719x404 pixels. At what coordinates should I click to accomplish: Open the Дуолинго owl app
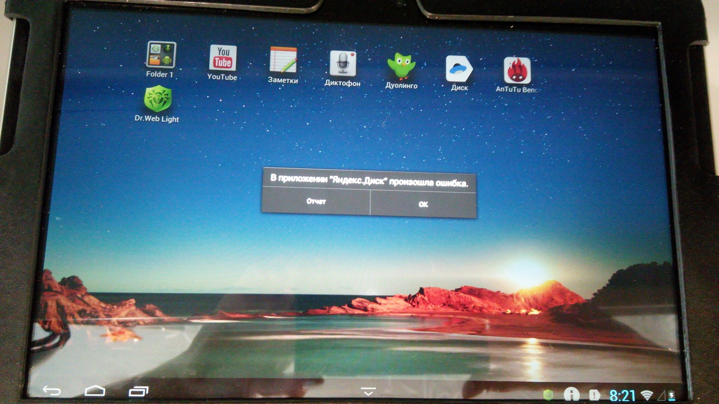401,71
